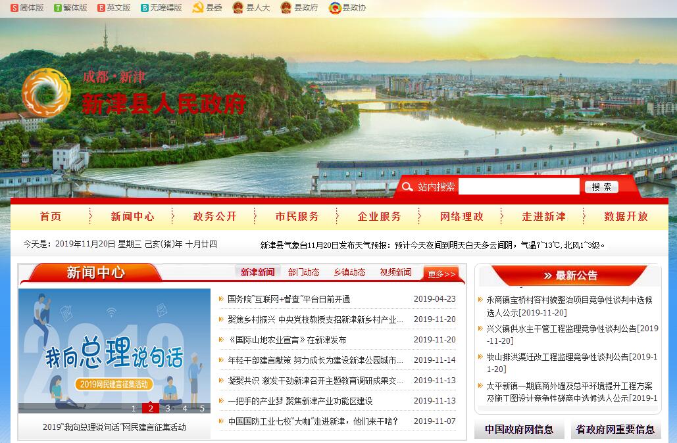Click the golden circular government logo

coord(46,92)
